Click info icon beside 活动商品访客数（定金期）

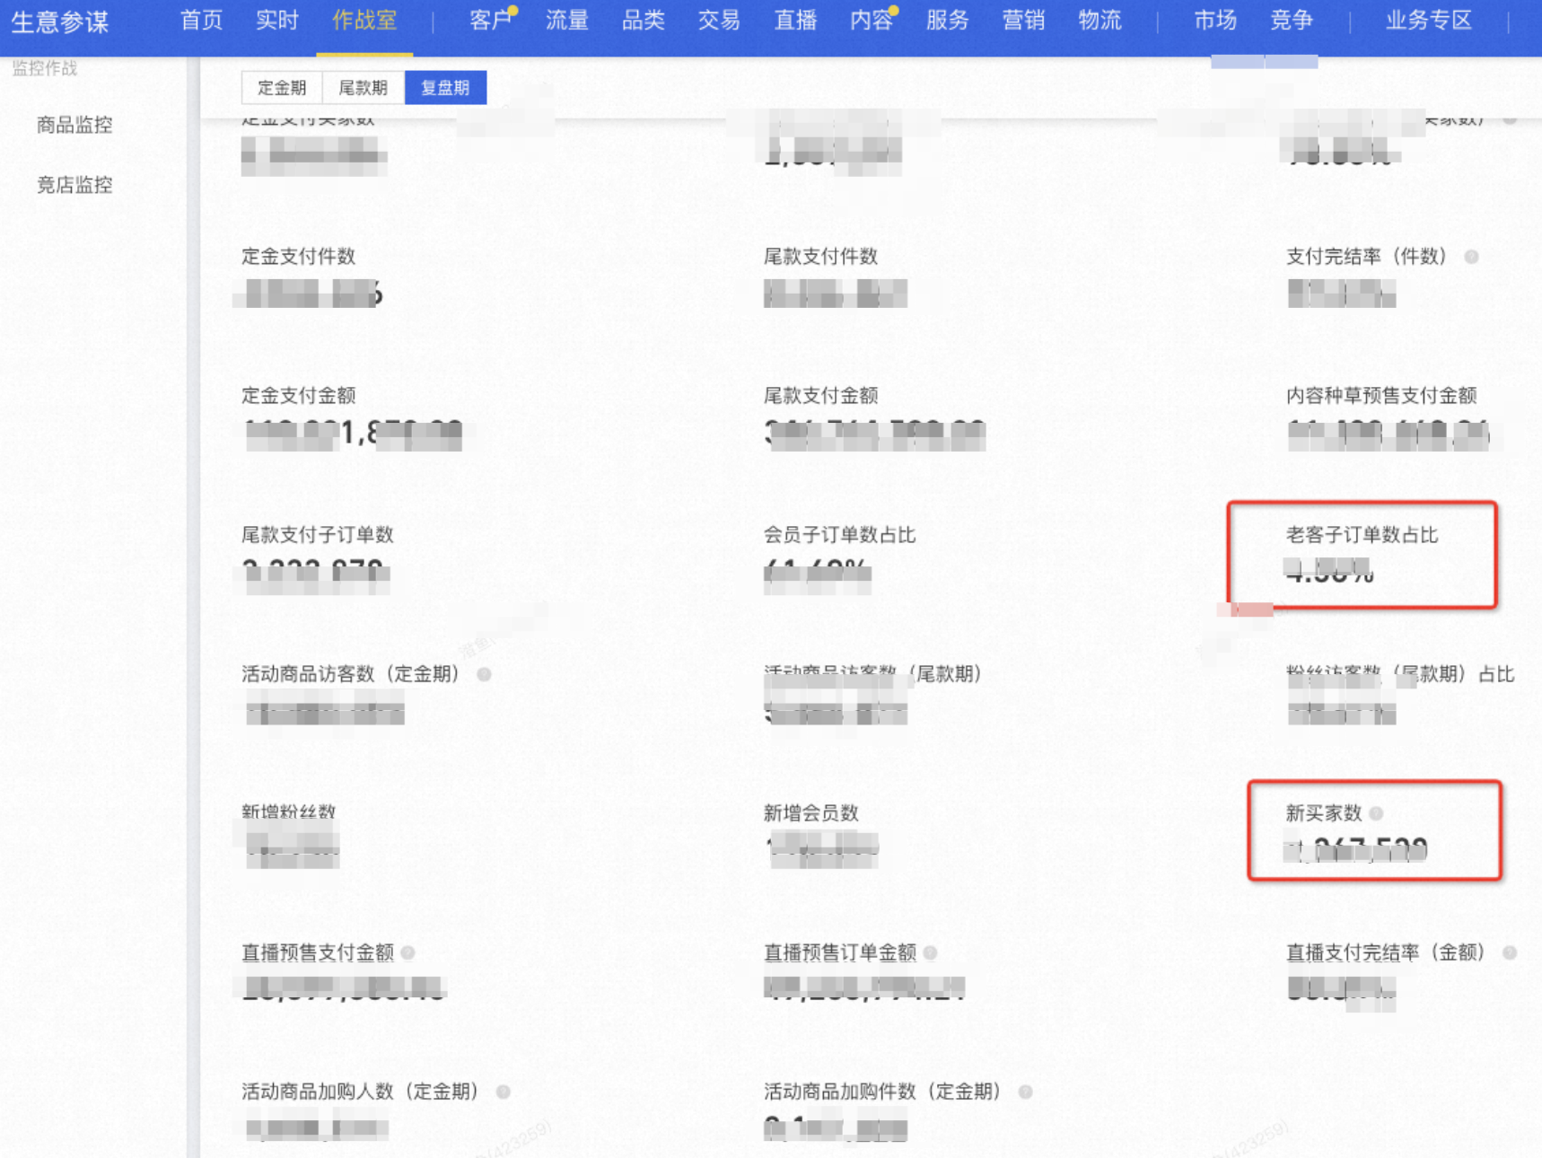(x=484, y=674)
